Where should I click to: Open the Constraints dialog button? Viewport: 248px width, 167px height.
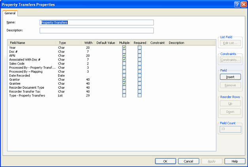point(230,60)
